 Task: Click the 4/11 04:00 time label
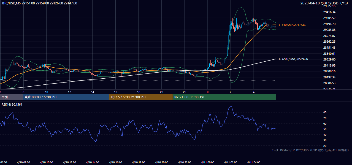tap(254, 163)
